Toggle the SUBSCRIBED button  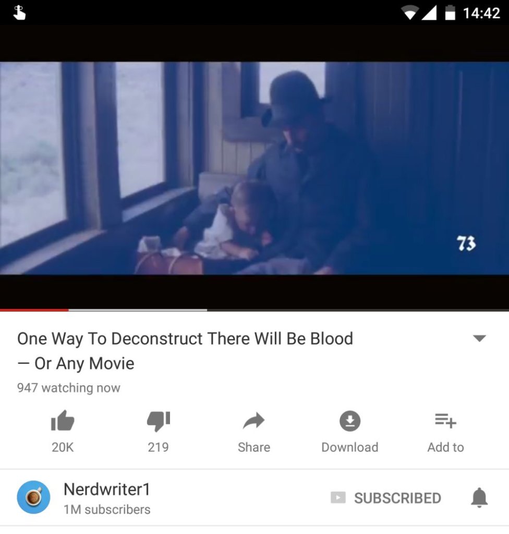coord(386,498)
